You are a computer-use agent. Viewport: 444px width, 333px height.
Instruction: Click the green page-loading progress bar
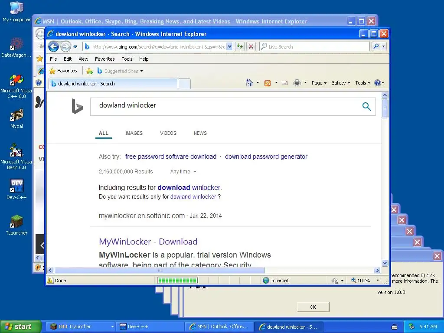tap(177, 281)
